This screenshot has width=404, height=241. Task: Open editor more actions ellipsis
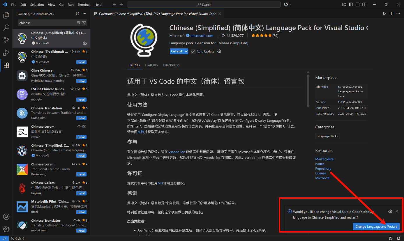click(x=398, y=14)
